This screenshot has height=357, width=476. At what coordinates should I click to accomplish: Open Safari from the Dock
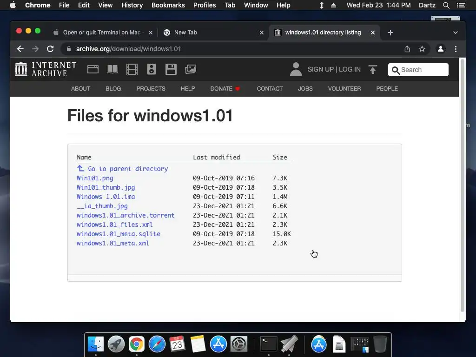[x=157, y=344]
